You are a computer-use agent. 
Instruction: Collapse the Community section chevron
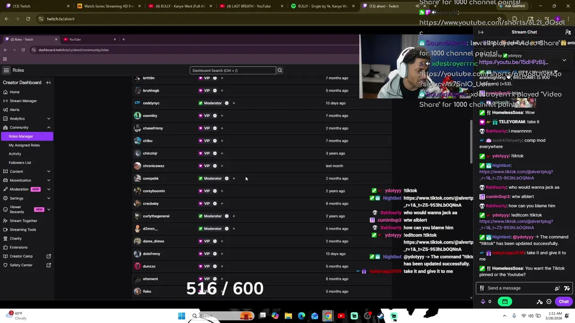[x=49, y=127]
